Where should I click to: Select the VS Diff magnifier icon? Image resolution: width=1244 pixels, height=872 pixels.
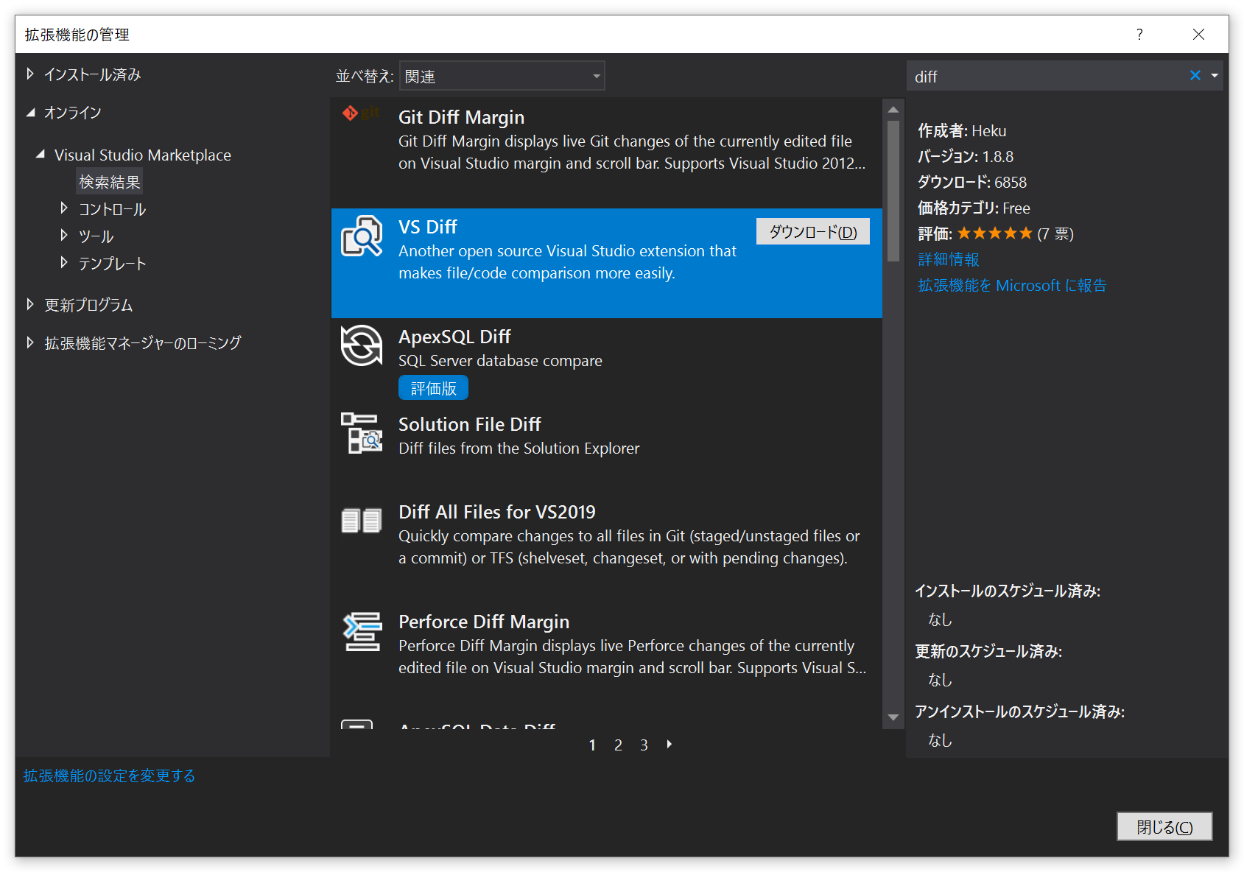point(360,236)
